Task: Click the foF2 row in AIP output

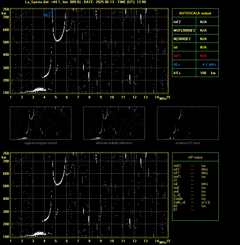Action: (190, 169)
